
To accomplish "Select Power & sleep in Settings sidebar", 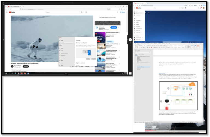I will point(63,58).
